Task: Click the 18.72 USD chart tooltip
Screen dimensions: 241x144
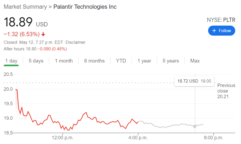Action: tap(194, 81)
